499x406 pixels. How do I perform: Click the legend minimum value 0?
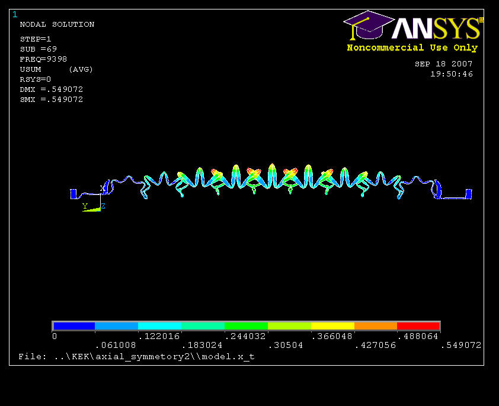[x=55, y=336]
